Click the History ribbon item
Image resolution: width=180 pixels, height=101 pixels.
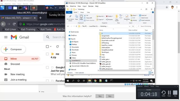[134, 20]
